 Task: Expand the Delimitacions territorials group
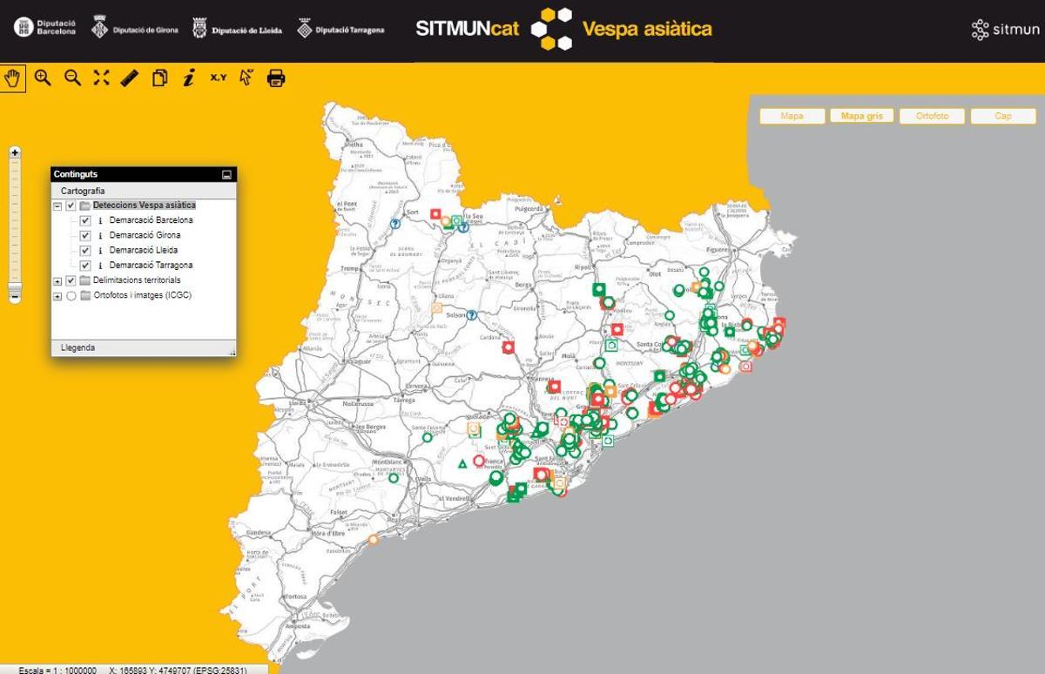(57, 280)
